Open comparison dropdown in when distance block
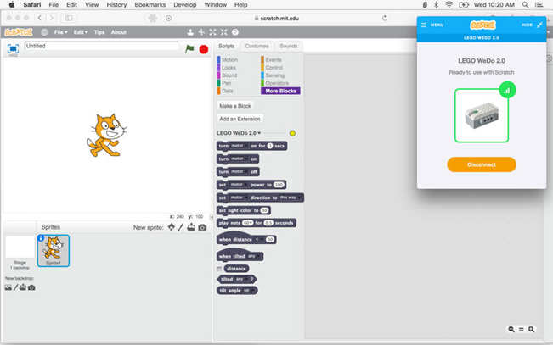Image resolution: width=553 pixels, height=345 pixels. 259,239
